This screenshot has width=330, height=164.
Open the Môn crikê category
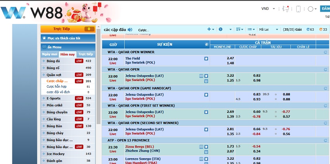coord(68,105)
